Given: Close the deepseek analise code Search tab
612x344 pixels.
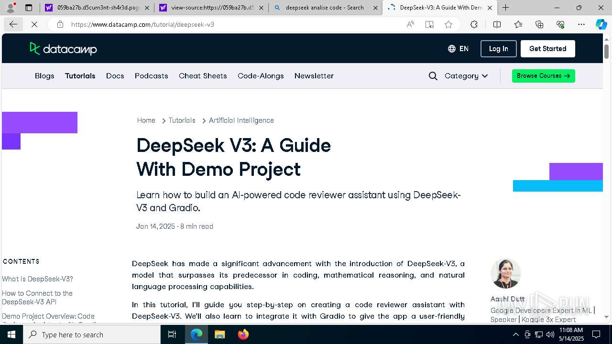Looking at the screenshot, I should [x=375, y=8].
